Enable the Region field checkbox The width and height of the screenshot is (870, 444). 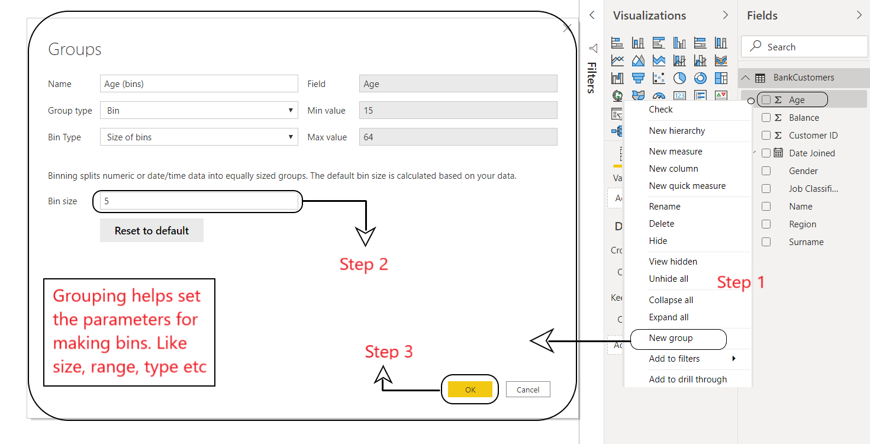coord(766,224)
